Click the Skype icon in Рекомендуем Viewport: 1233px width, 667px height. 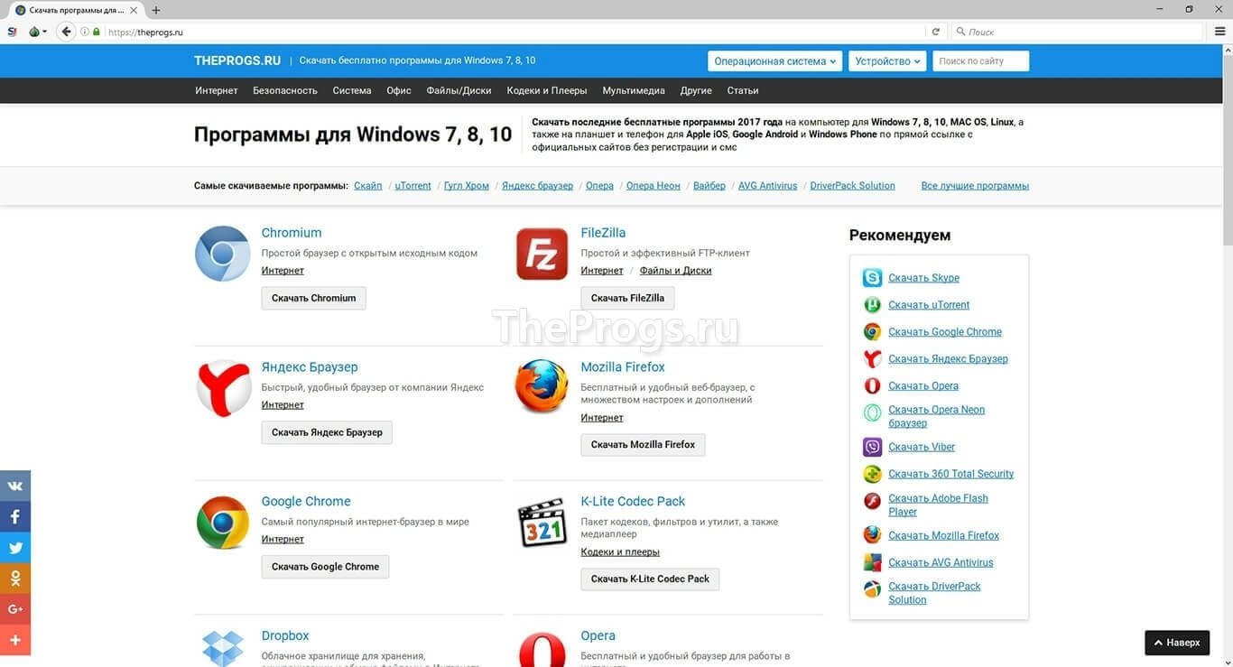(x=872, y=278)
